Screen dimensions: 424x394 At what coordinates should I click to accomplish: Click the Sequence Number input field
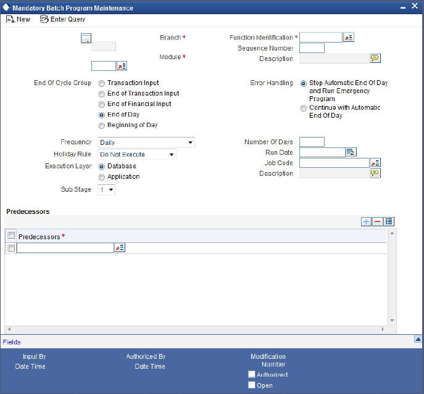312,48
